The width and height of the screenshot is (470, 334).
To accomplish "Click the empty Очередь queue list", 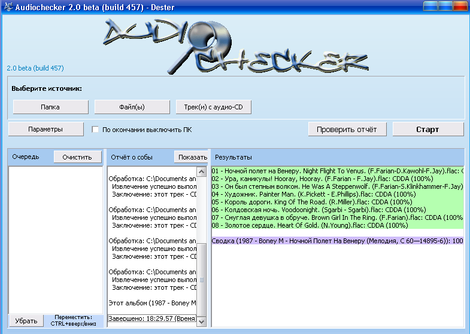I will click(x=54, y=239).
